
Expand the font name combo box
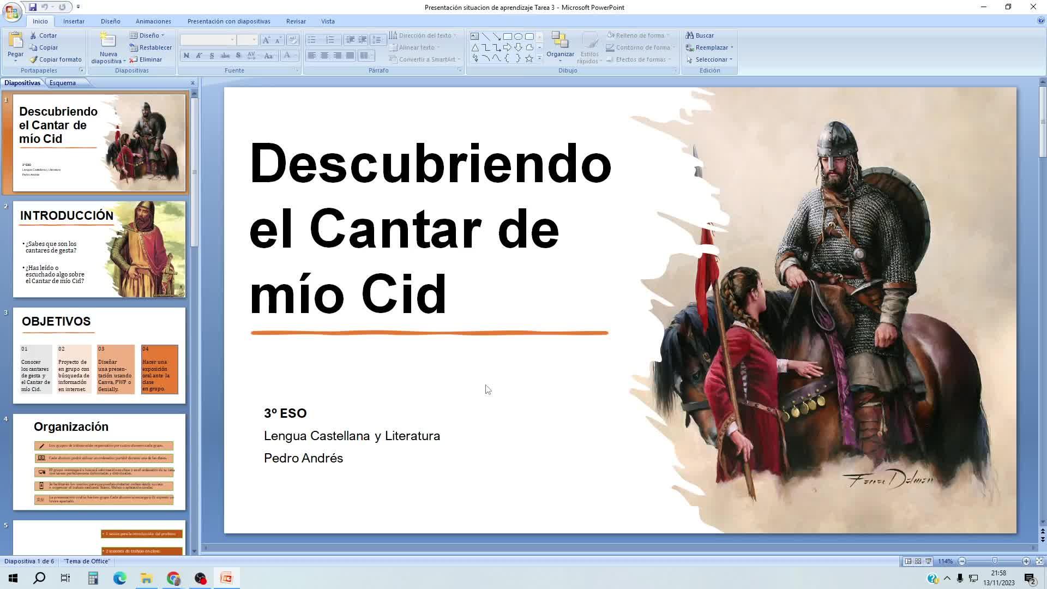click(232, 40)
